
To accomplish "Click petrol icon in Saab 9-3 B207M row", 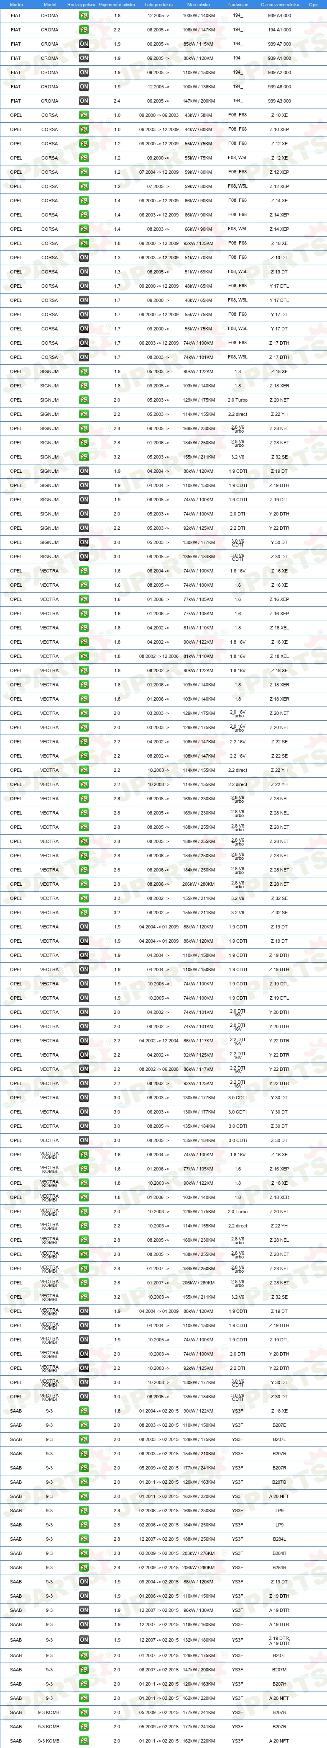I will 83,1669.
